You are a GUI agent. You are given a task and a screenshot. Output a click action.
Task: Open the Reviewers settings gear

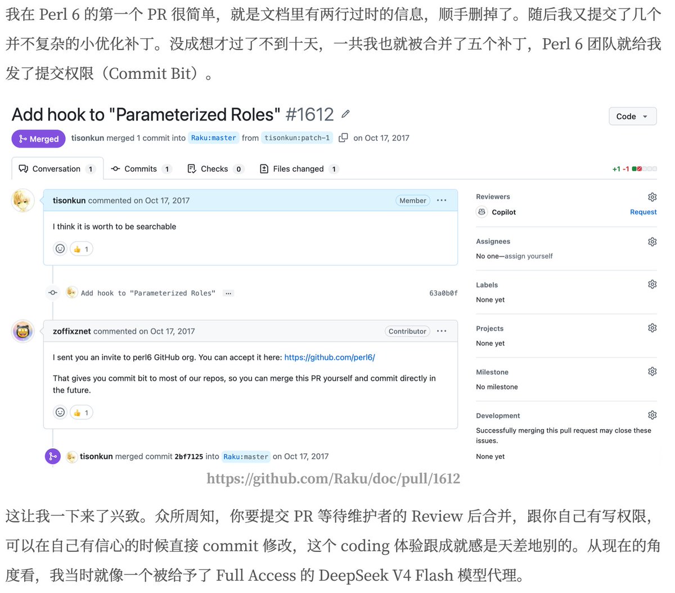tap(652, 197)
